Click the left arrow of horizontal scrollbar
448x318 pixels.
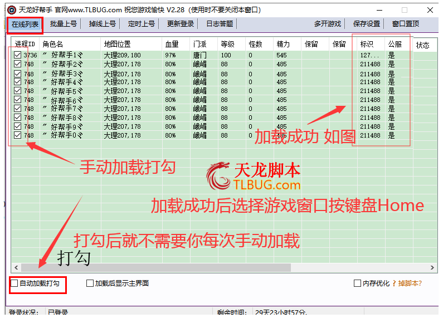coord(16,267)
